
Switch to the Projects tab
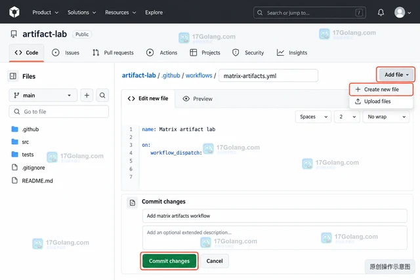coord(205,52)
